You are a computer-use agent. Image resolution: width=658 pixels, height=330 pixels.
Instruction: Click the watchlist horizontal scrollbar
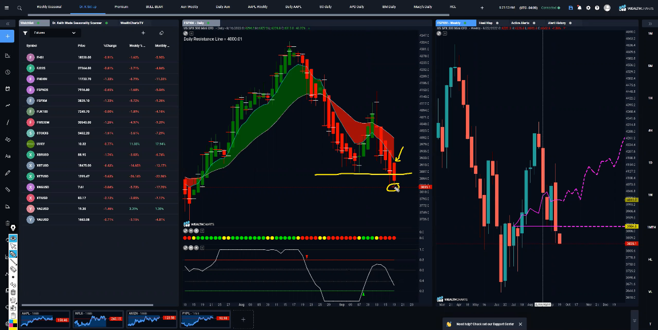point(87,305)
